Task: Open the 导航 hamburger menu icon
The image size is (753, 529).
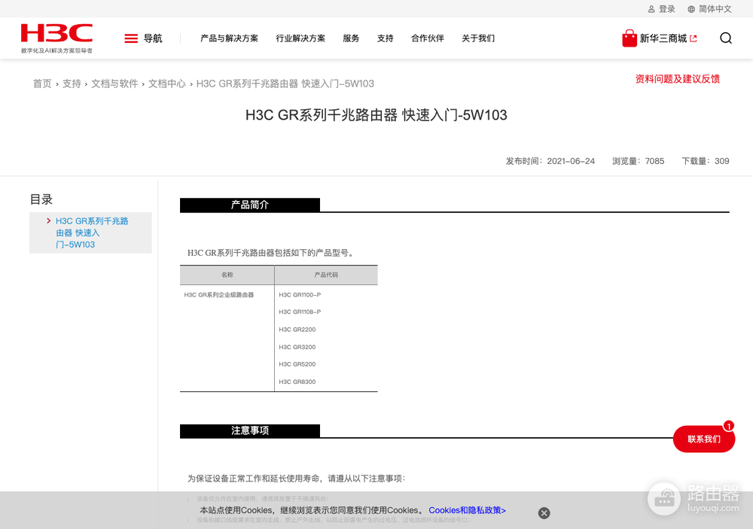Action: tap(130, 38)
